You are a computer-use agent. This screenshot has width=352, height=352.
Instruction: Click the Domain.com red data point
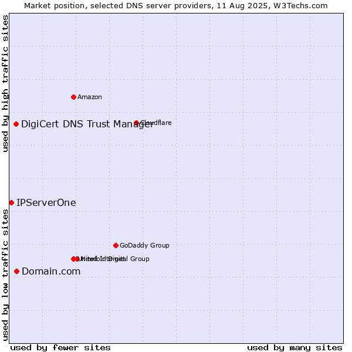[16, 272]
